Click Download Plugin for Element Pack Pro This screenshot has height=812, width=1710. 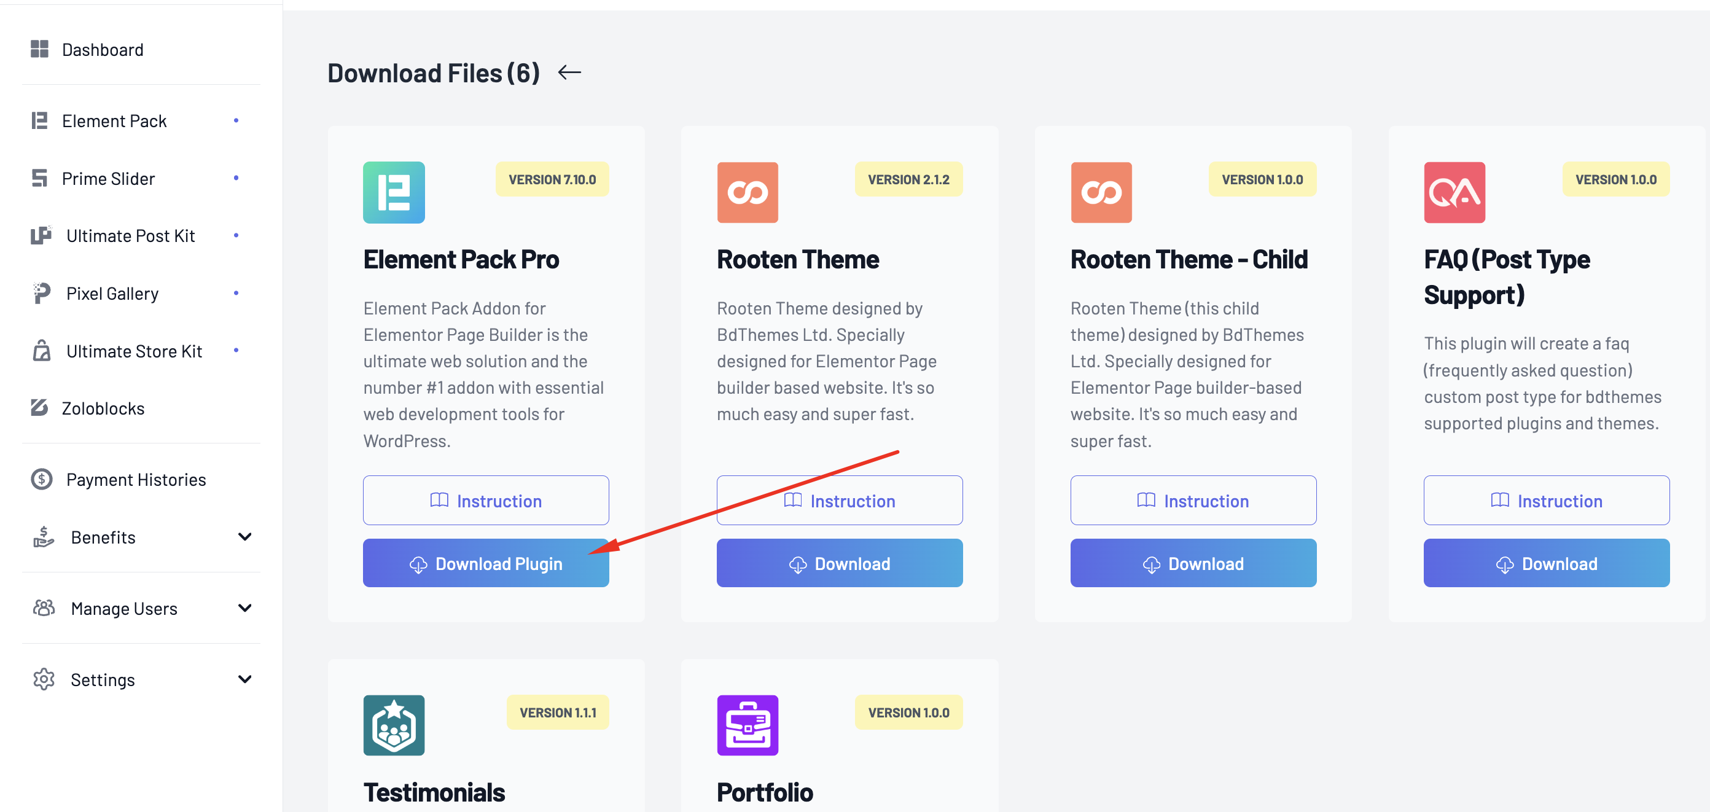(486, 563)
